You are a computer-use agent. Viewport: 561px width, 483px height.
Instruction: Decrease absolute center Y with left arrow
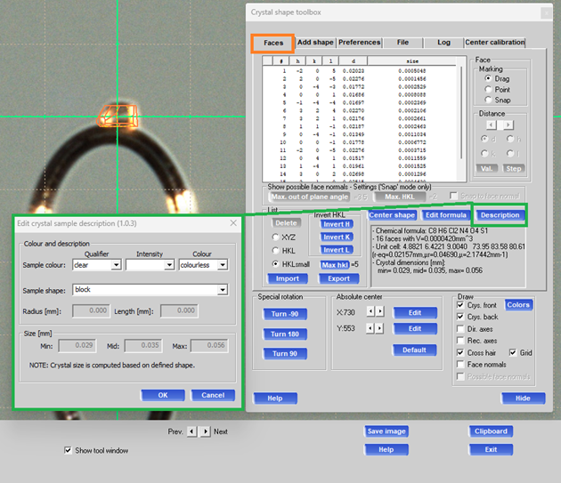pos(371,328)
